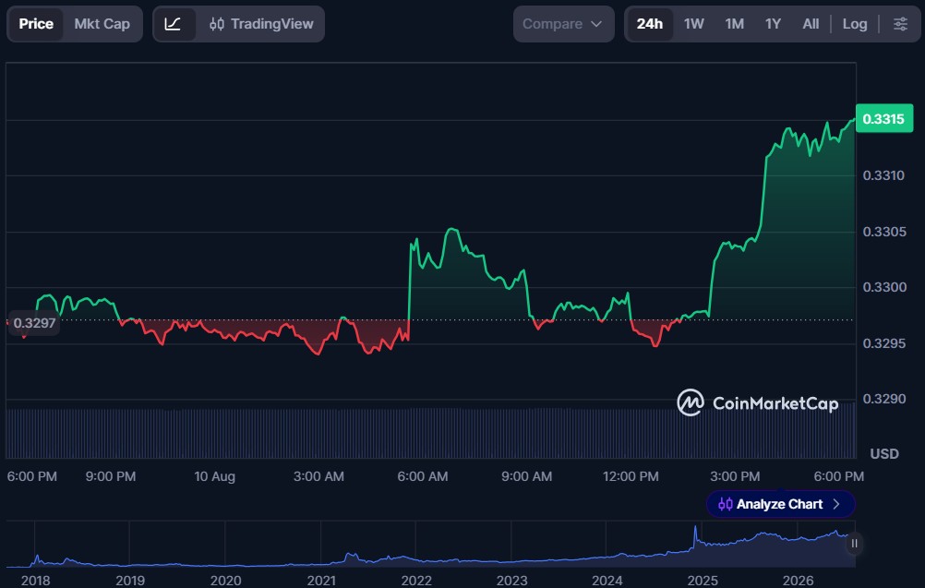
Task: Click the Analyze Chart button
Action: (x=780, y=504)
